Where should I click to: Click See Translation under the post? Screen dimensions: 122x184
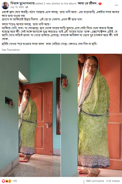tap(11, 50)
